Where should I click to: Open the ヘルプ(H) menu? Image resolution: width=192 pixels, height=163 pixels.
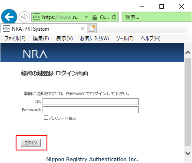pyautogui.click(x=151, y=38)
